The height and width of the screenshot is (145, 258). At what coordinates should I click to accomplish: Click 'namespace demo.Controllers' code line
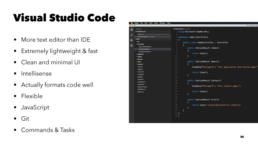coord(193,37)
